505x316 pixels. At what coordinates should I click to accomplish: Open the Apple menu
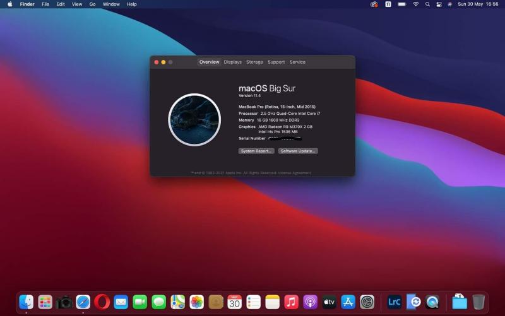pyautogui.click(x=10, y=4)
